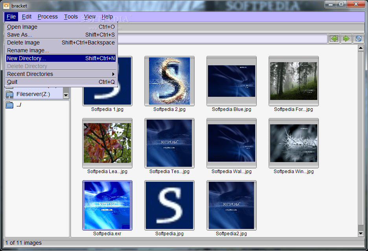
Task: Click the back navigation arrow icon
Action: (x=334, y=39)
